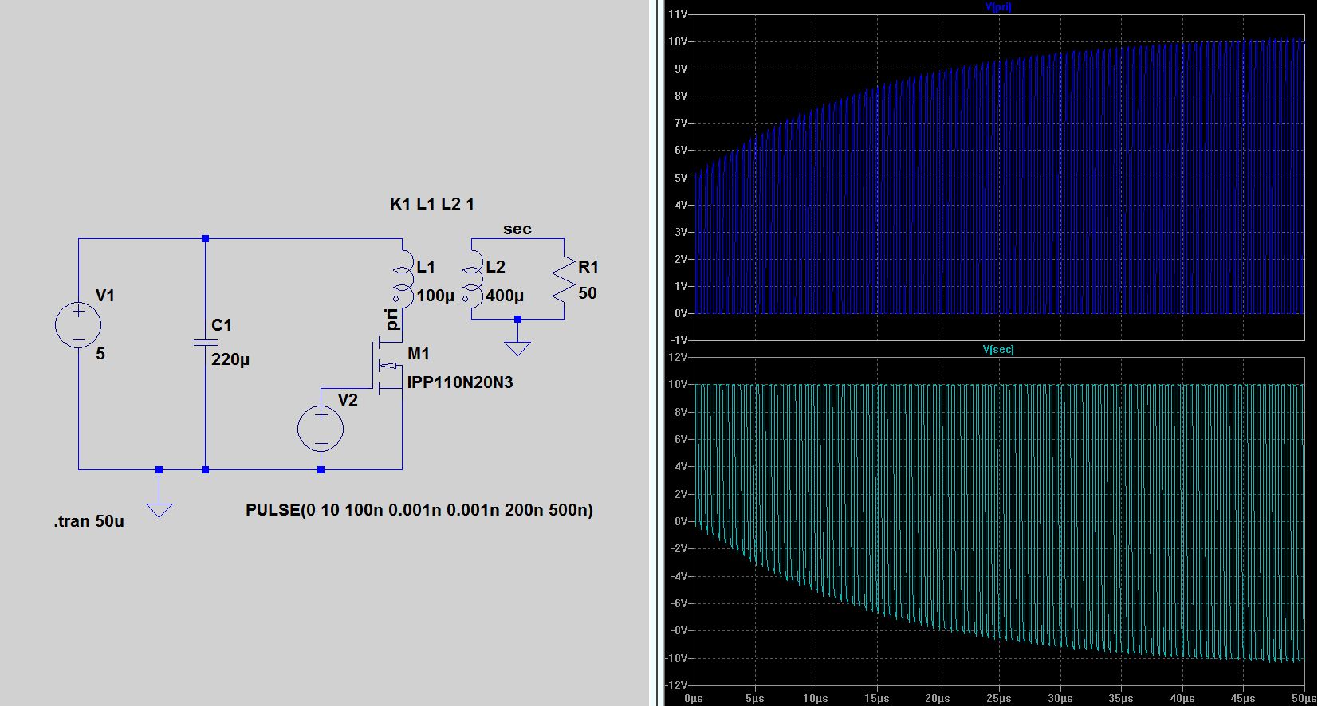Click the V(sec) trace label
Viewport: 1318px width, 706px height.
(998, 350)
